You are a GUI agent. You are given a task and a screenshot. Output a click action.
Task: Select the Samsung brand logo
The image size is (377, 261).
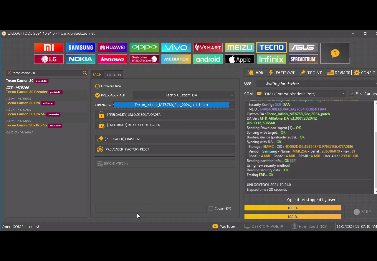coord(80,47)
